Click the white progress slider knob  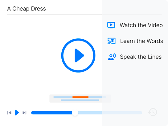click(75, 112)
